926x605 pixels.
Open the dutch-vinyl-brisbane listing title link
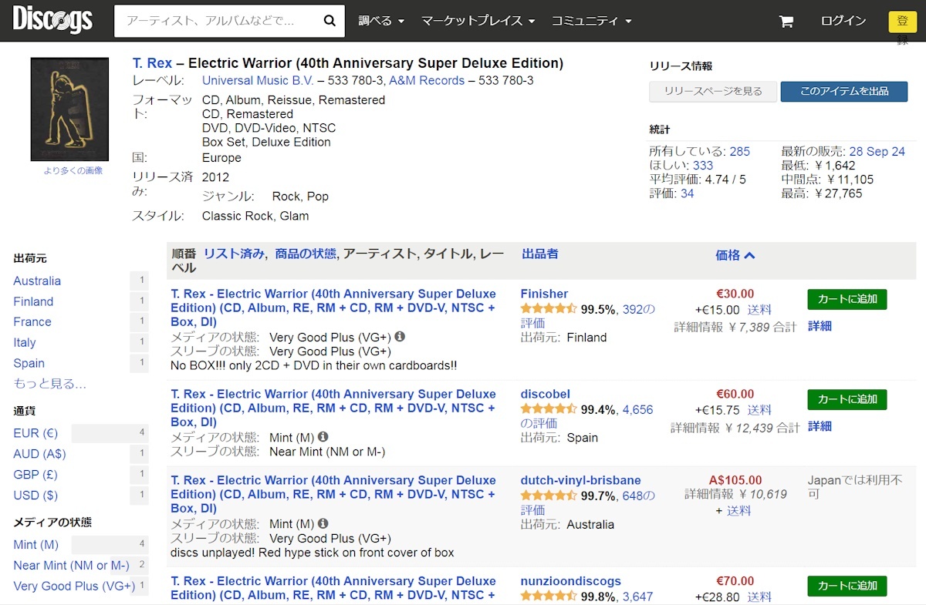333,494
